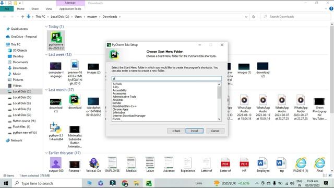Select the Employee Word document icon

(x=263, y=163)
